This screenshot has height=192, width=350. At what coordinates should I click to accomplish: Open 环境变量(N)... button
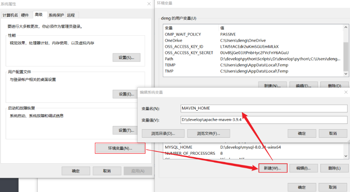(120, 148)
